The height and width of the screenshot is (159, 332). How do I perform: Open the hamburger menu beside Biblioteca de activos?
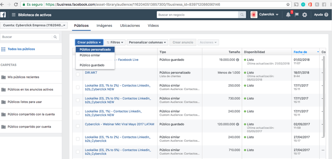[14, 15]
